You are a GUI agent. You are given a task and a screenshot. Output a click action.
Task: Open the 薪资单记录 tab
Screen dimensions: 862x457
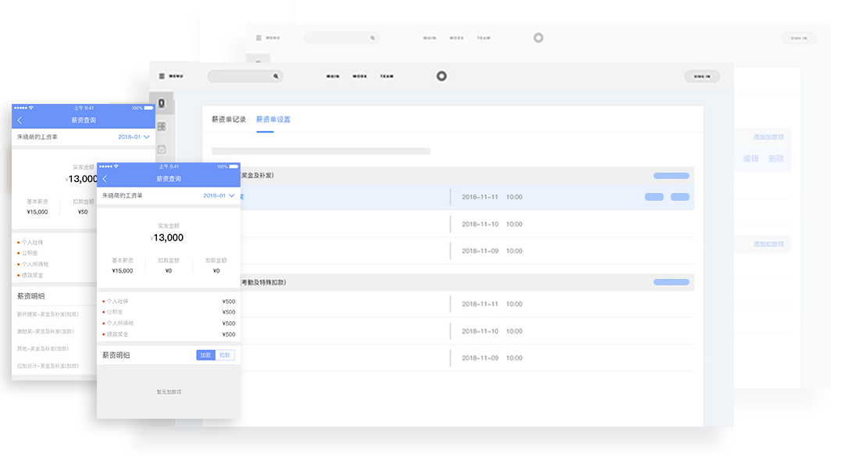pyautogui.click(x=229, y=120)
